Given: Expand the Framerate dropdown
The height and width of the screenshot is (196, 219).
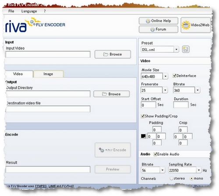Looking at the screenshot, I should click(165, 90).
